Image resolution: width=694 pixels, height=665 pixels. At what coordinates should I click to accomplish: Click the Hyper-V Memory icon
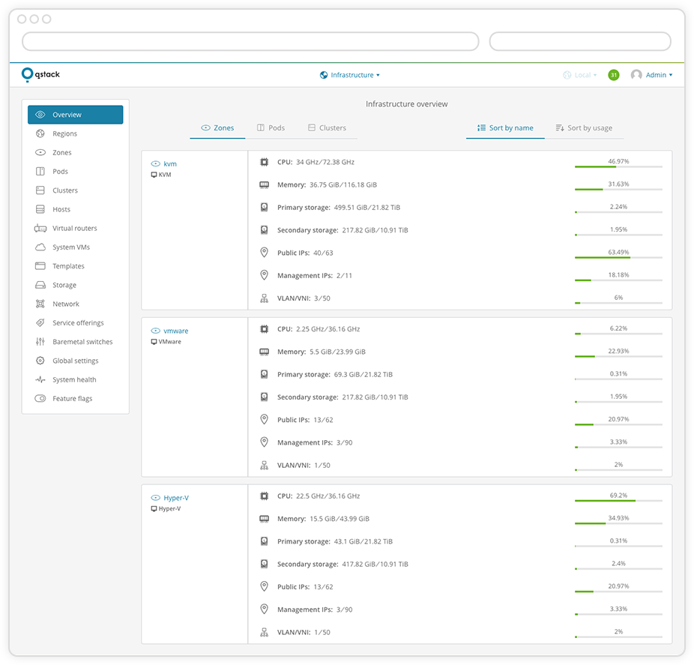pyautogui.click(x=265, y=519)
